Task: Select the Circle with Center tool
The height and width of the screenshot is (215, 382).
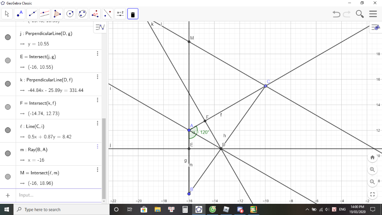Action: [70, 14]
